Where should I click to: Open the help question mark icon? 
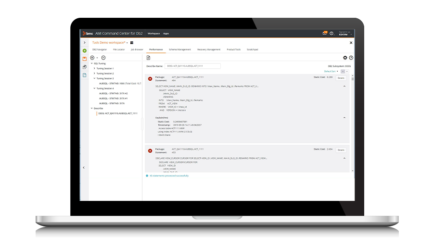click(351, 58)
